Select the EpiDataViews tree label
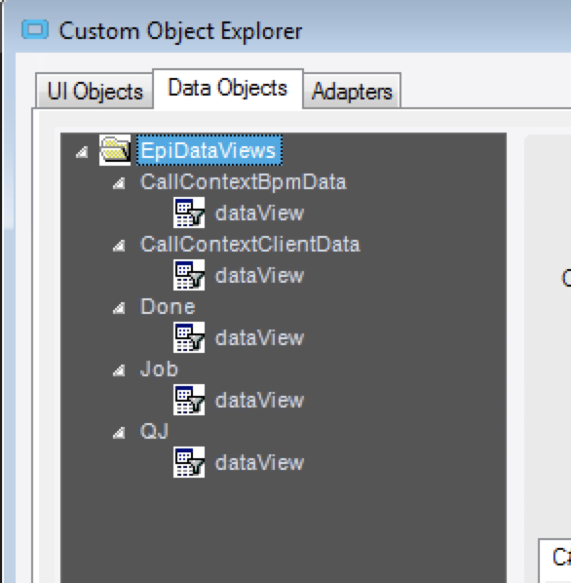 (x=209, y=150)
